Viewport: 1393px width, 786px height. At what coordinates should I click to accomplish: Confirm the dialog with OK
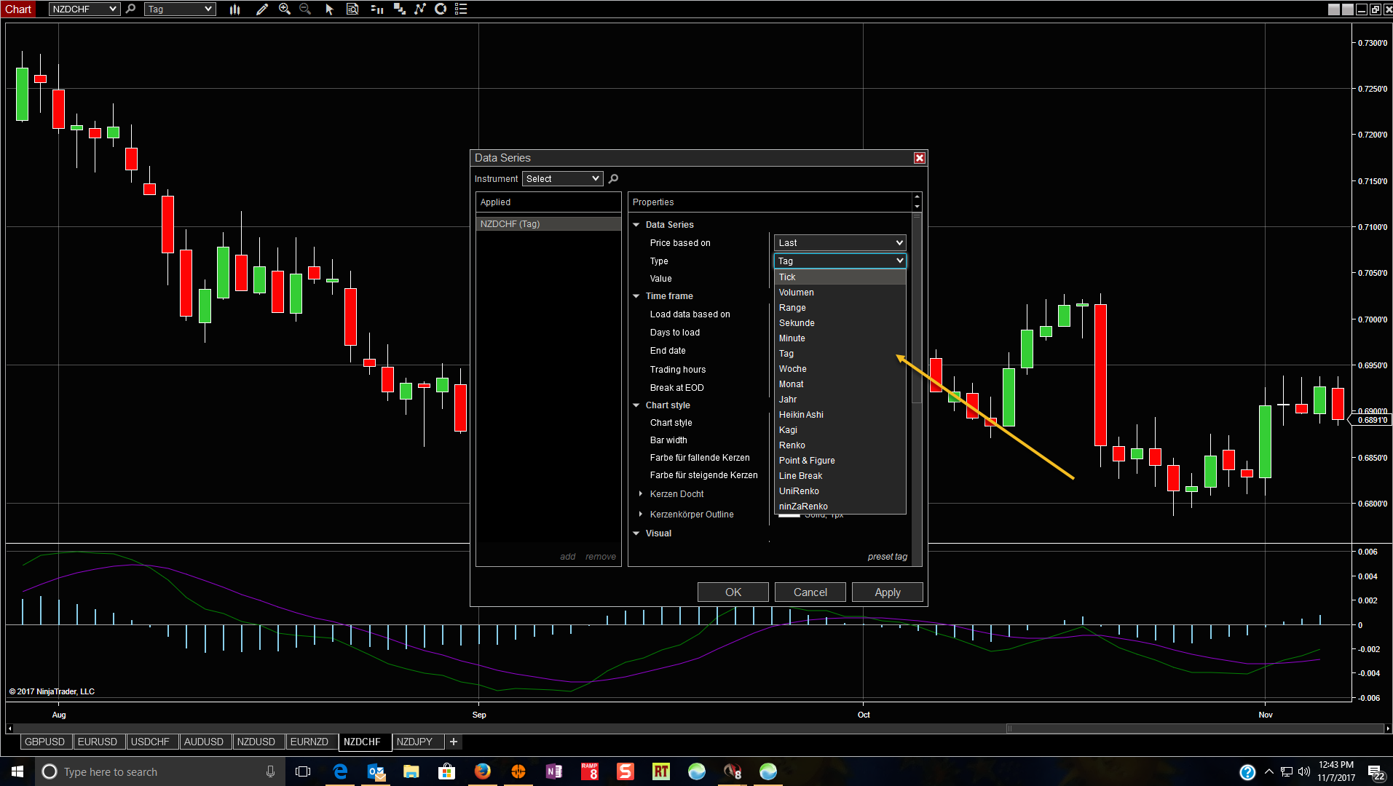coord(733,592)
